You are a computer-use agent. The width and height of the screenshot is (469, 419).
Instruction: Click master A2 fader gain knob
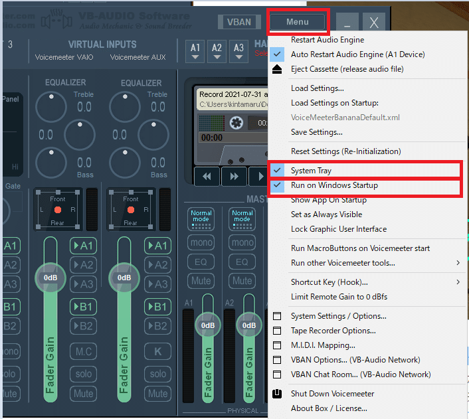(x=249, y=325)
